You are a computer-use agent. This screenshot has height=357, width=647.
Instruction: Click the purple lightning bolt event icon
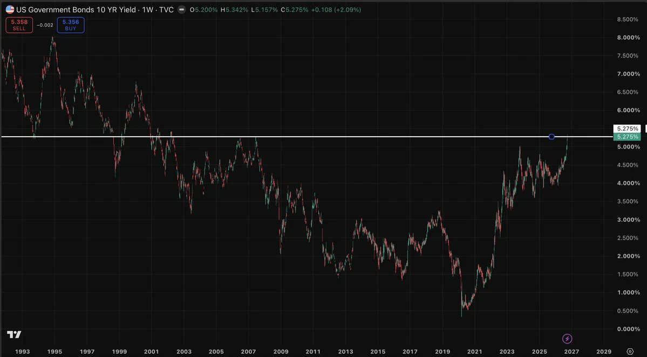(567, 339)
